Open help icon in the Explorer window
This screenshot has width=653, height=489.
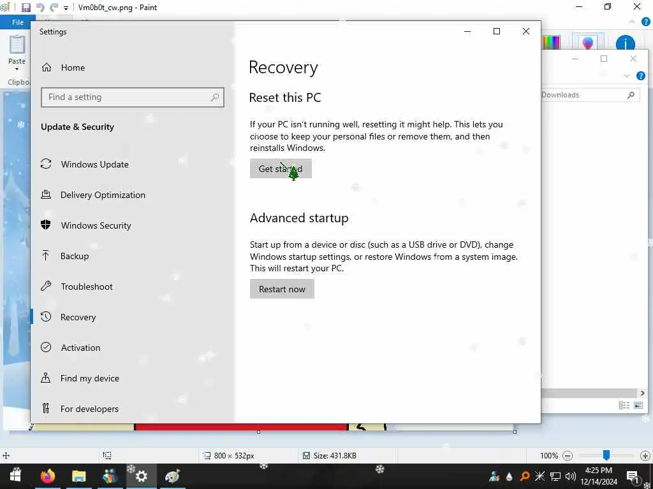tap(641, 76)
